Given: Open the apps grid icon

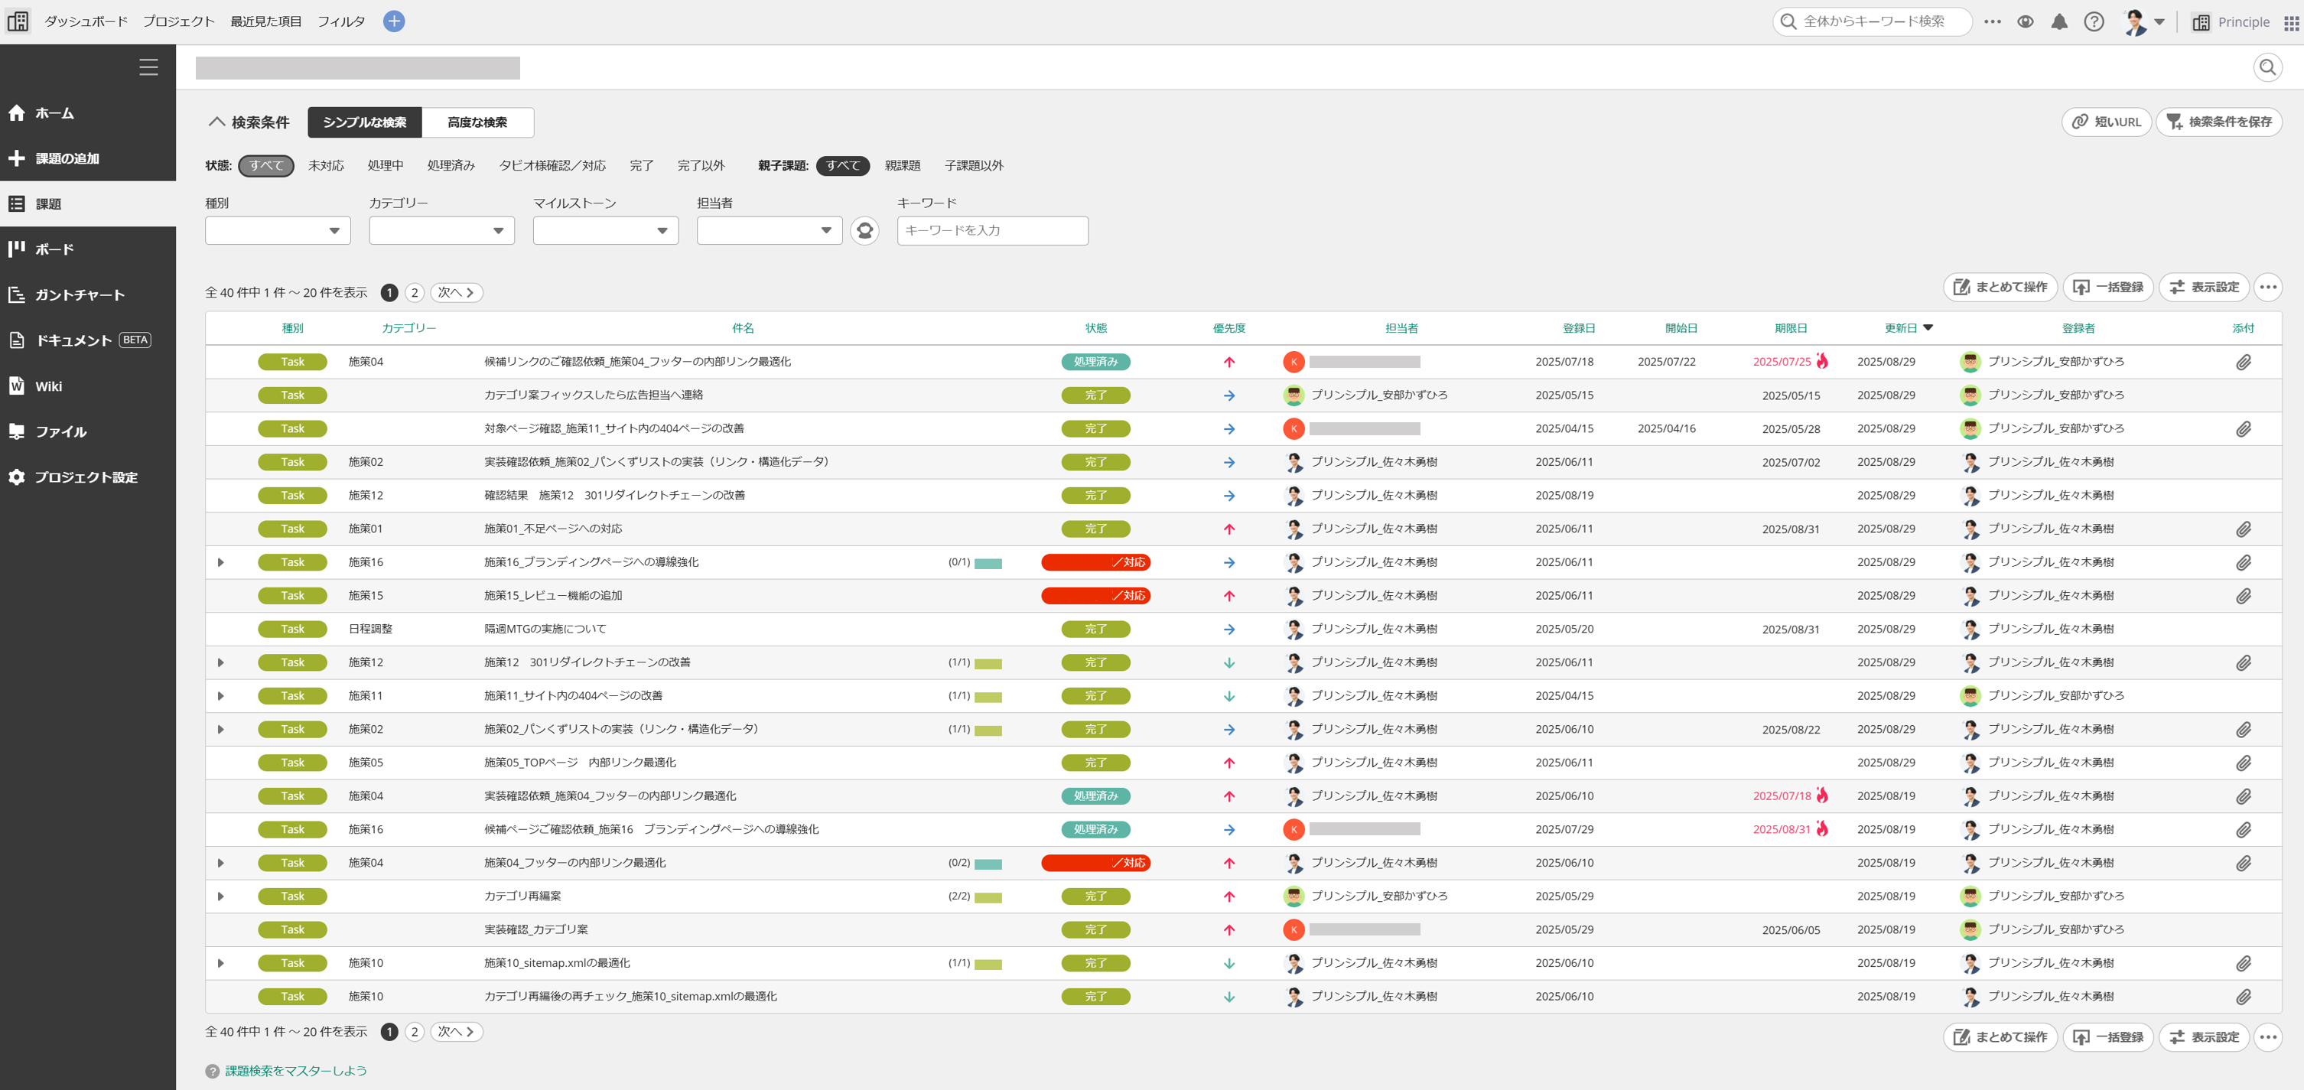Looking at the screenshot, I should [2290, 22].
